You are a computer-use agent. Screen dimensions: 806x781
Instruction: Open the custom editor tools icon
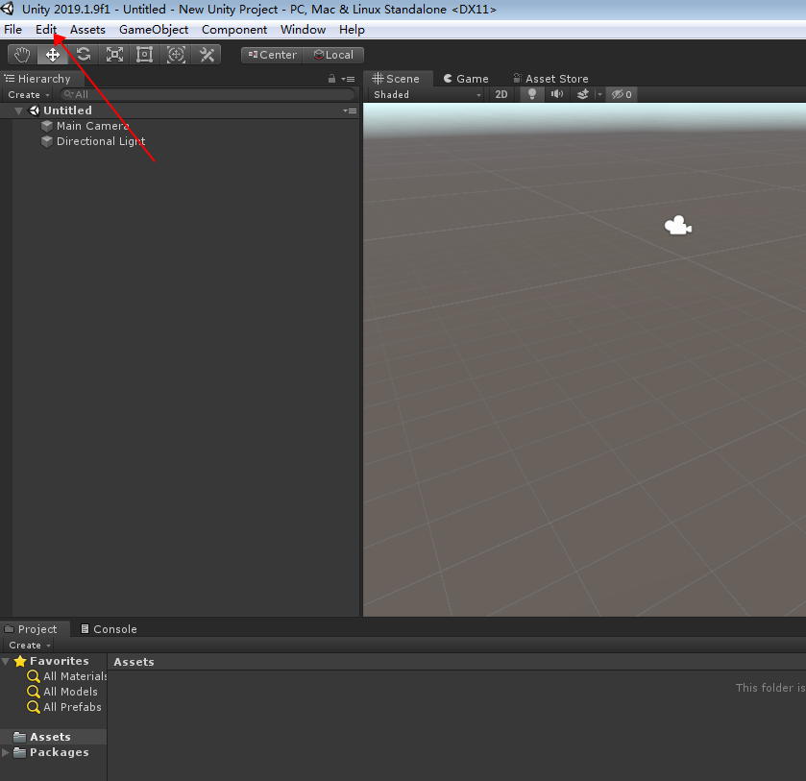pyautogui.click(x=206, y=55)
